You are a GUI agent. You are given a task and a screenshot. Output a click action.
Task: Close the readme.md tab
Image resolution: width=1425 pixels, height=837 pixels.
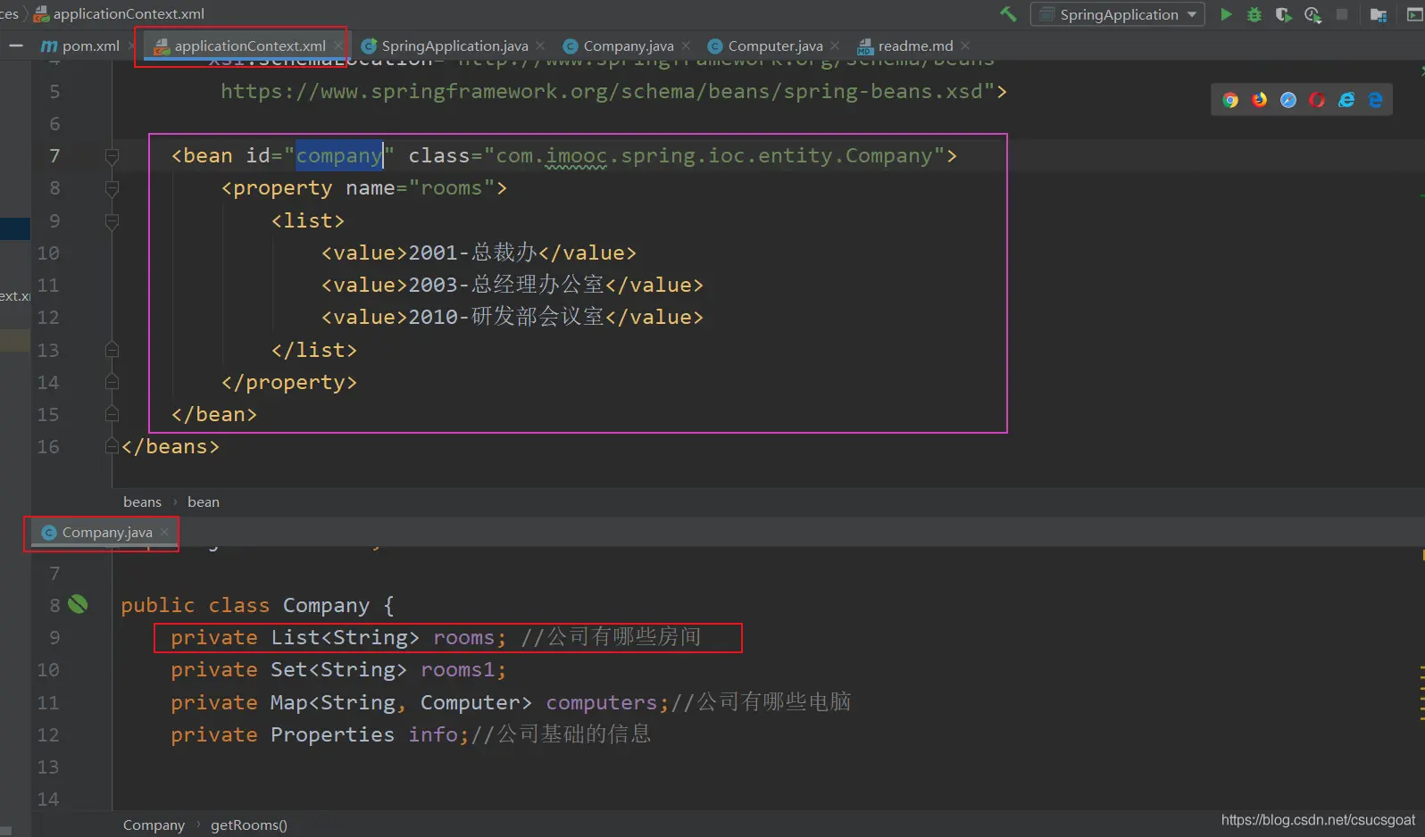point(965,46)
